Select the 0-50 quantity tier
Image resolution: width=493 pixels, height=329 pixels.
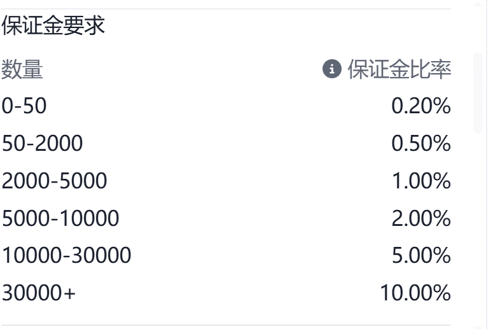coord(24,106)
